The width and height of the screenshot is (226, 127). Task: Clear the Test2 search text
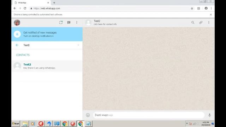pos(78,45)
